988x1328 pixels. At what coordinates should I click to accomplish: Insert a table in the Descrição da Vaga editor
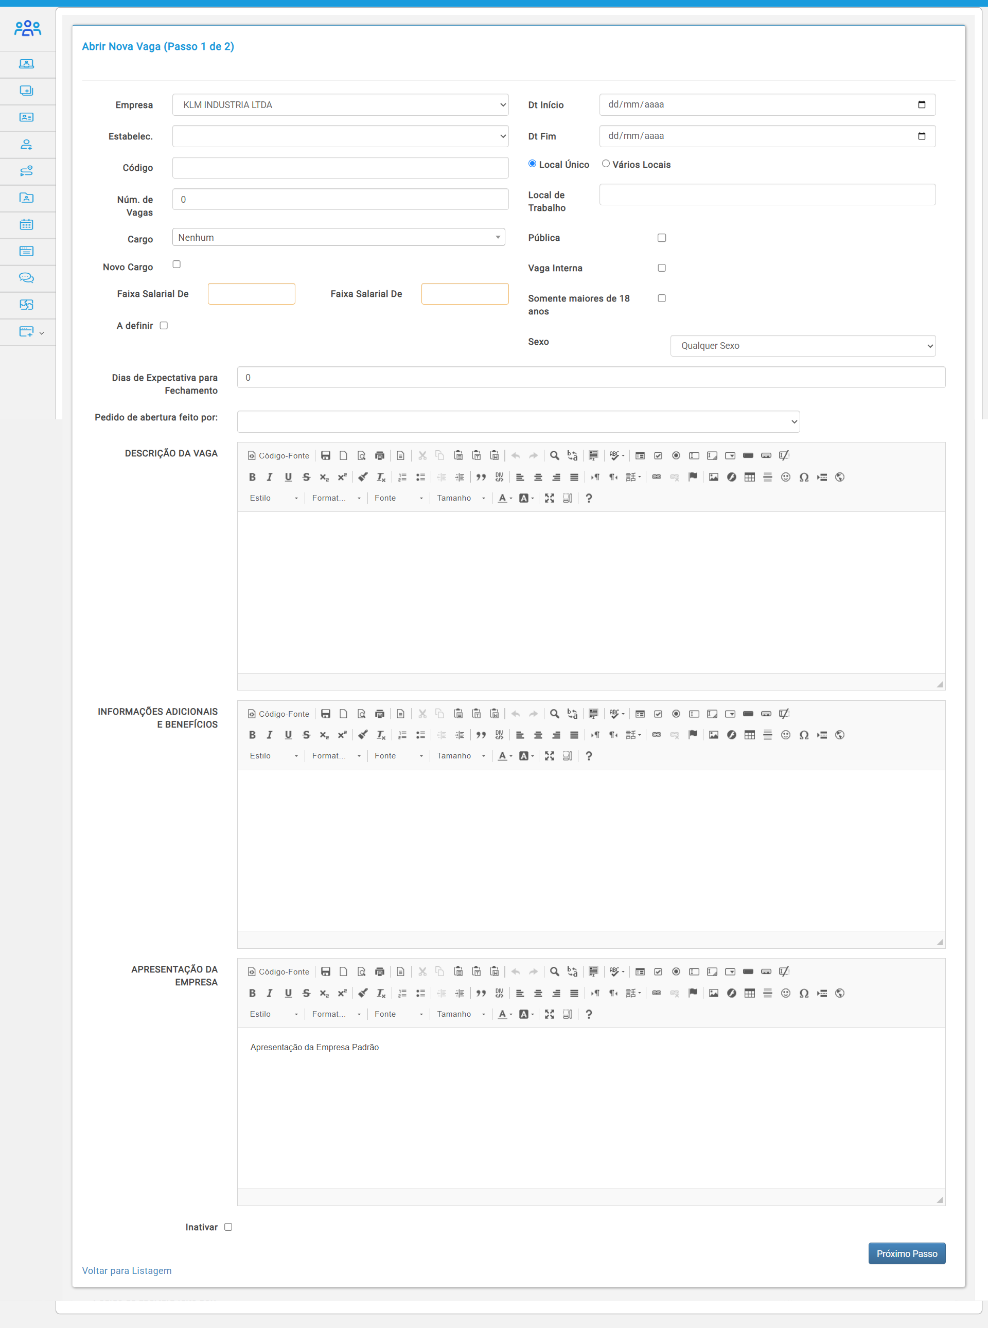(749, 477)
